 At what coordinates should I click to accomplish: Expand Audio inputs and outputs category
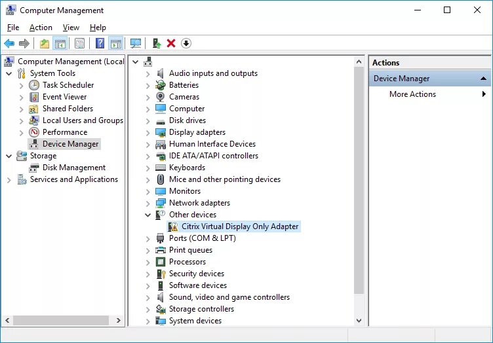pyautogui.click(x=148, y=74)
